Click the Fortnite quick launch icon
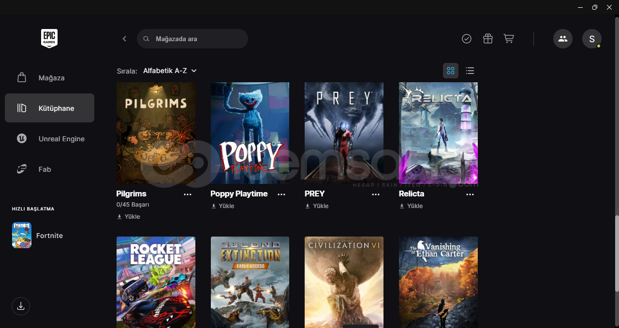The height and width of the screenshot is (328, 619). tap(22, 236)
